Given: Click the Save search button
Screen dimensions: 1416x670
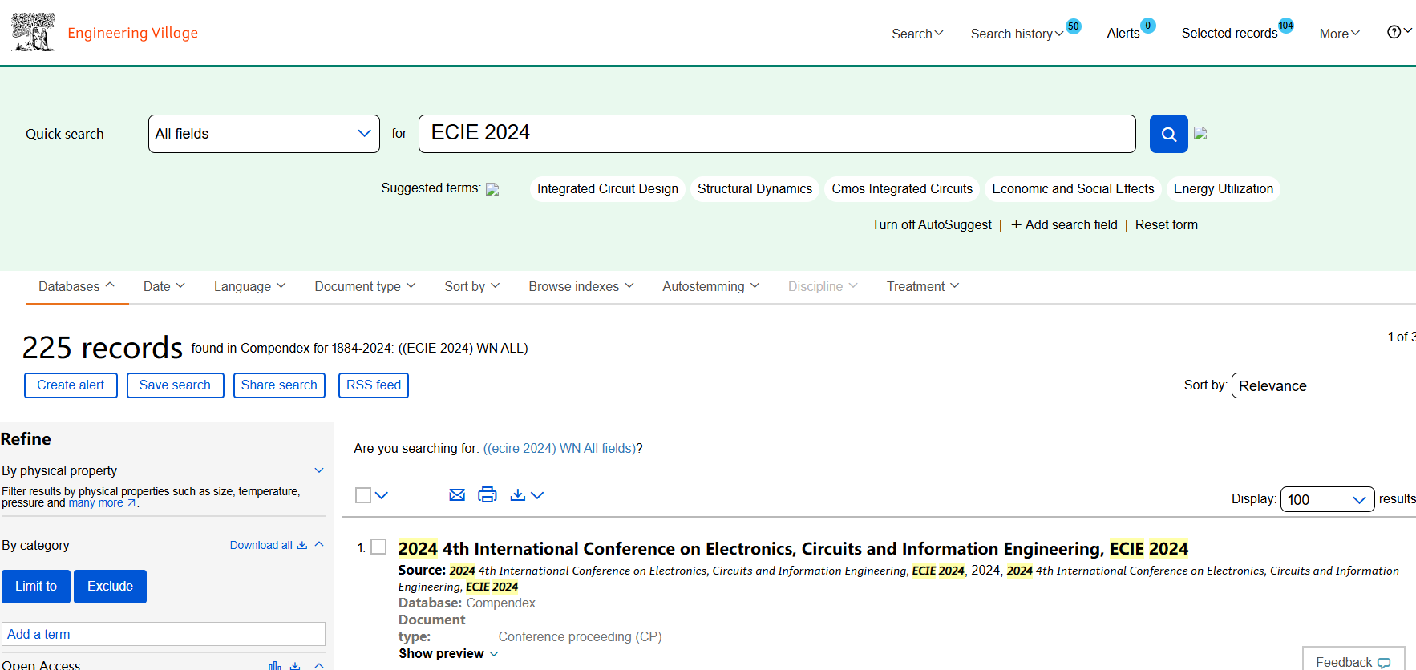Looking at the screenshot, I should click(x=175, y=385).
